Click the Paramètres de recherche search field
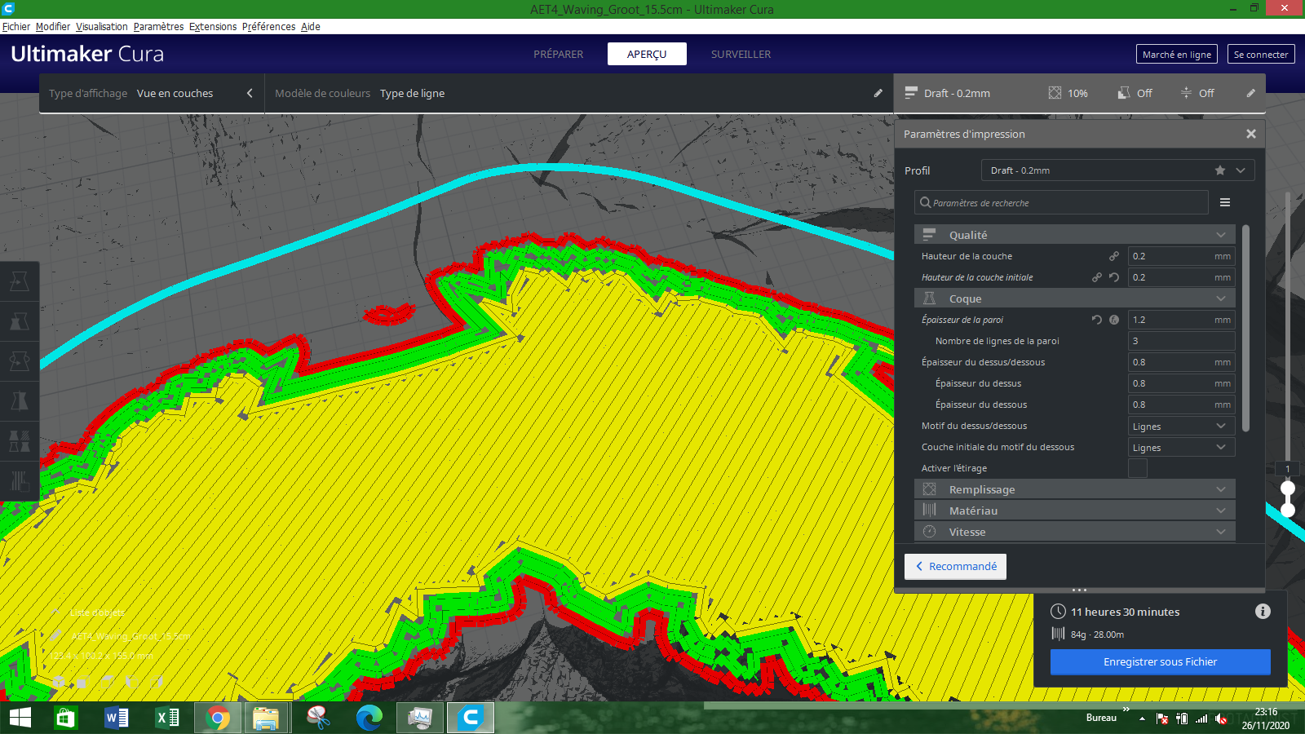The image size is (1305, 734). (x=1061, y=202)
